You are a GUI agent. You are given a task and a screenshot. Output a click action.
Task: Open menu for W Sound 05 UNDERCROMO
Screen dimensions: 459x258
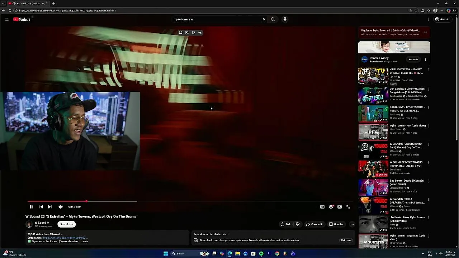coord(429,144)
